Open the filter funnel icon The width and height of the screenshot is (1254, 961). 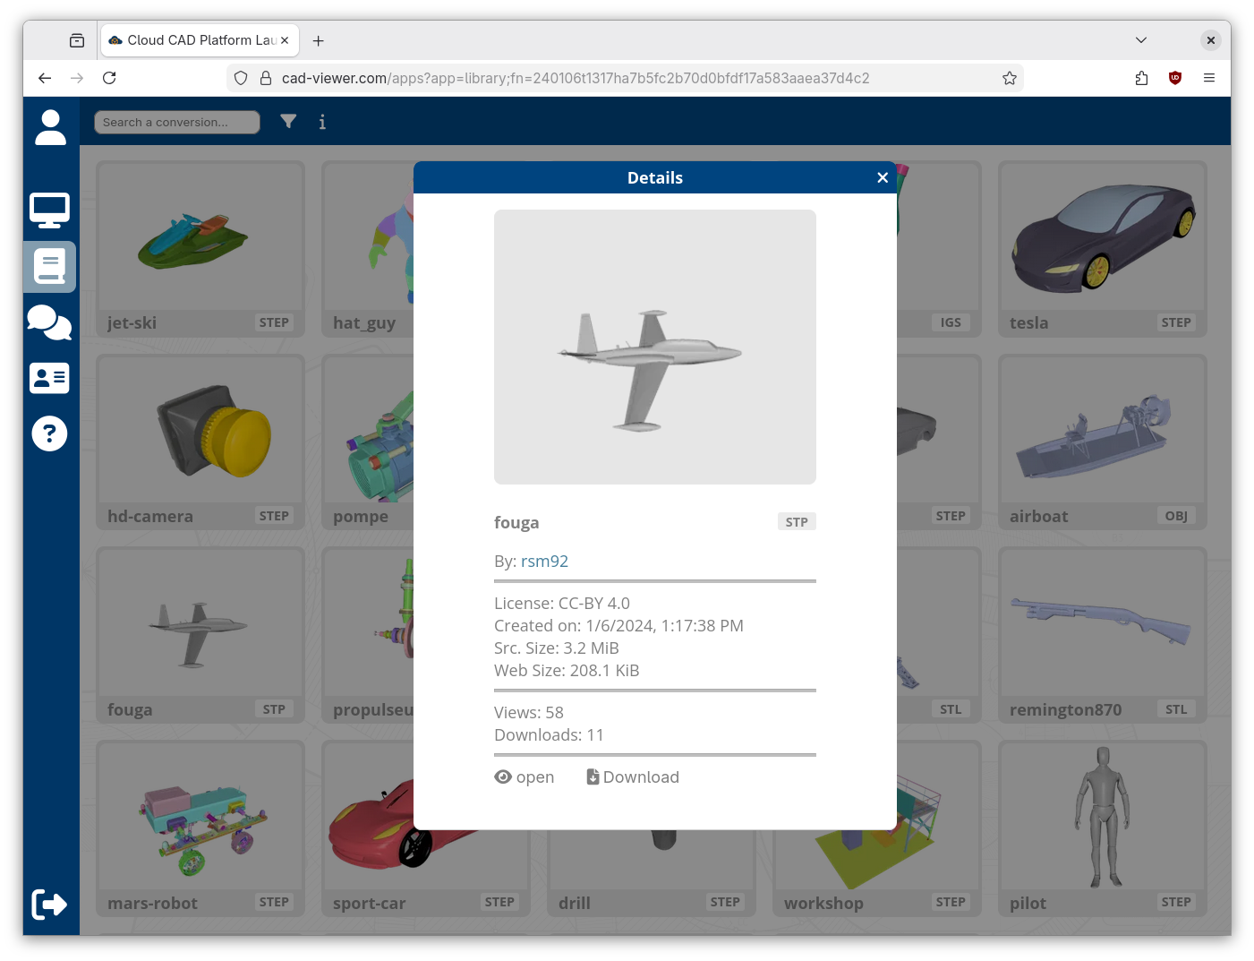pyautogui.click(x=288, y=122)
